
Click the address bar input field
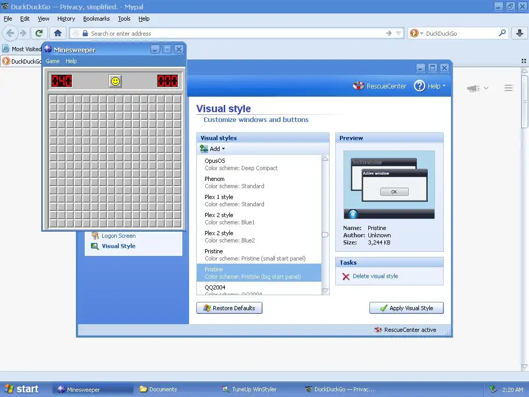[x=236, y=33]
